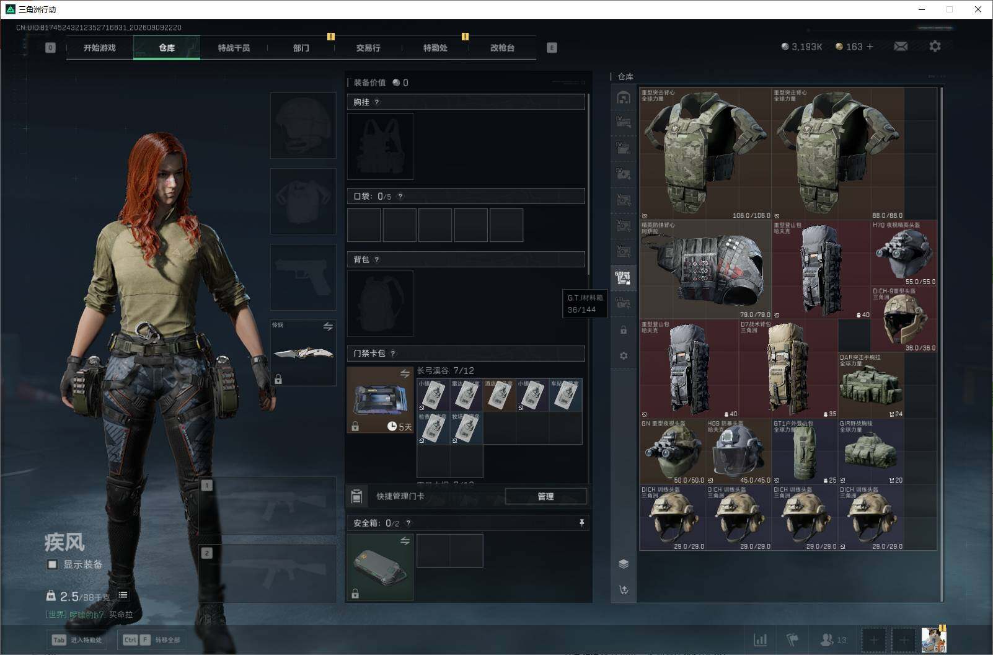
Task: Open the 改枪台 tab
Action: point(502,48)
